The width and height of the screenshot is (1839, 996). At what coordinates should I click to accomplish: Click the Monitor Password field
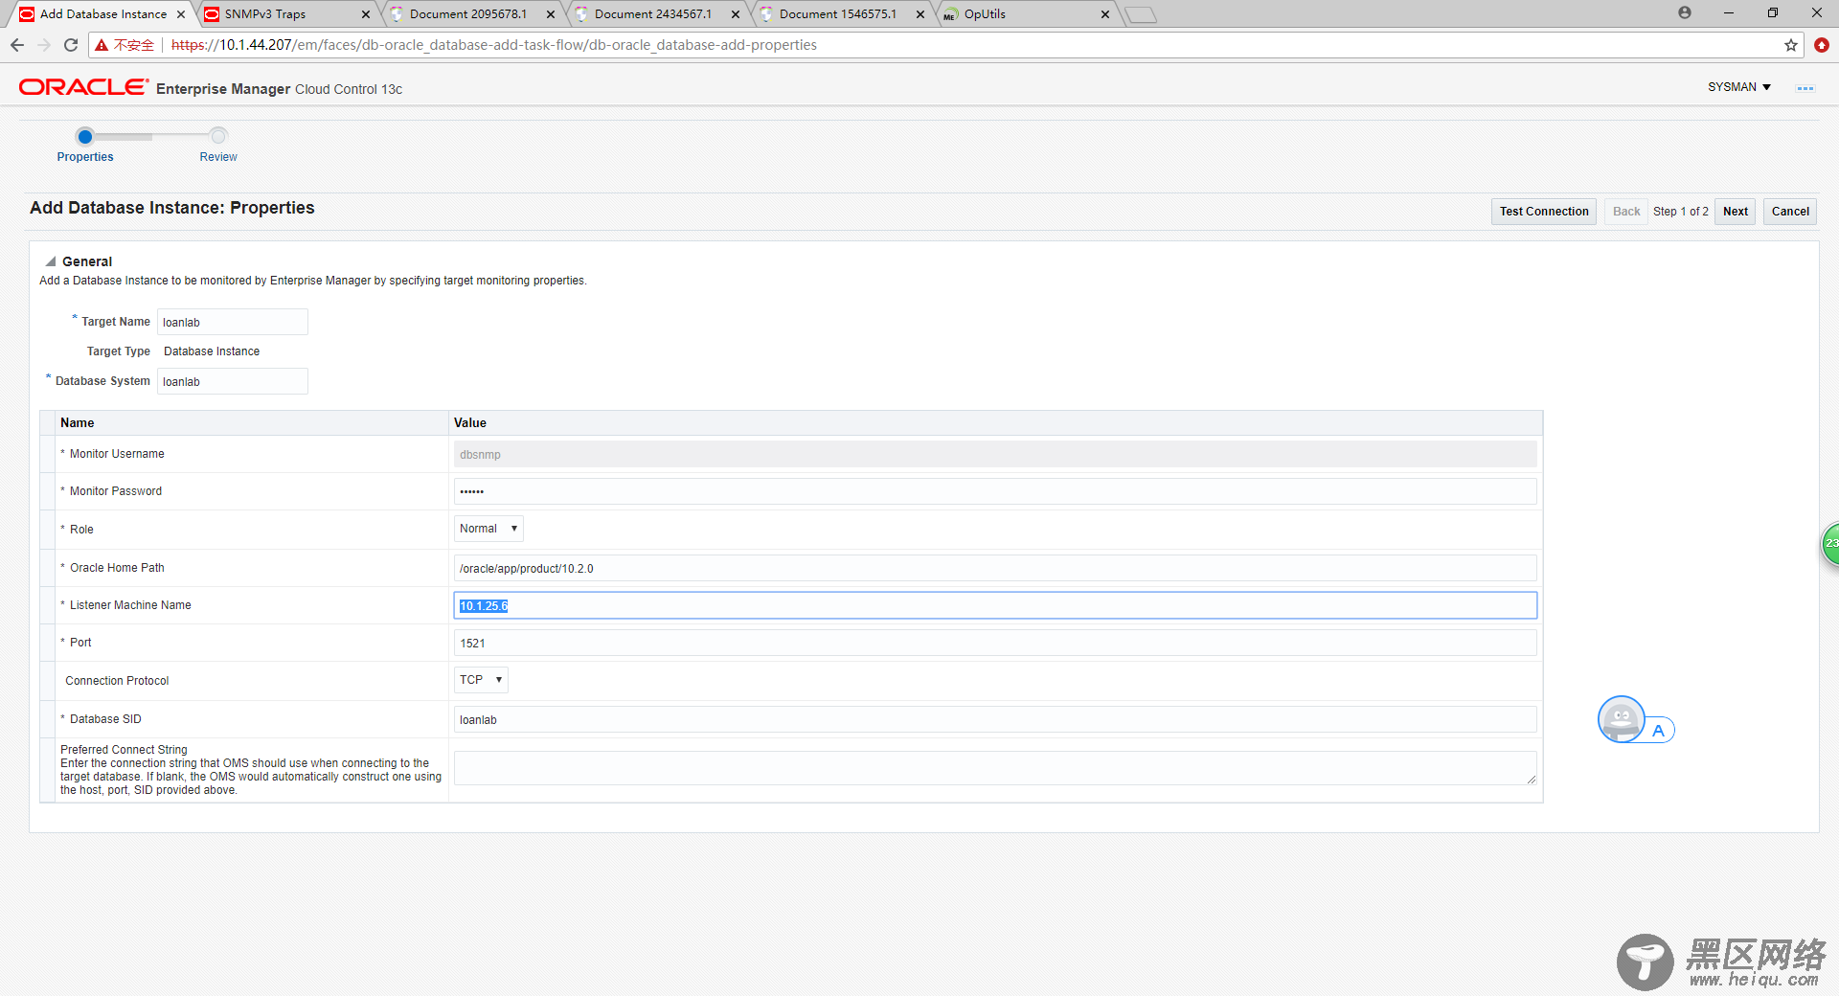click(995, 491)
